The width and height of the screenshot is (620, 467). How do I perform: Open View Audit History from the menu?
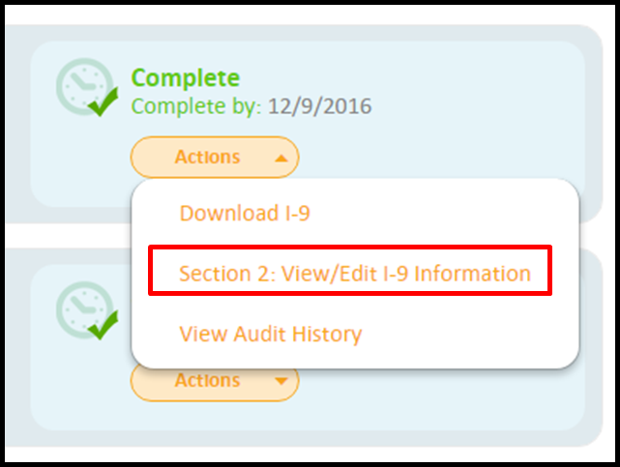pos(270,335)
